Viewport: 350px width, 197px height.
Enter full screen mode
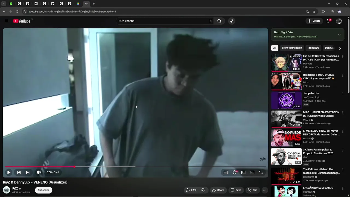(261, 172)
